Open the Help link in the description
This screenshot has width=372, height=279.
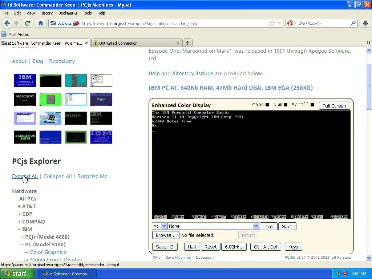coord(154,73)
